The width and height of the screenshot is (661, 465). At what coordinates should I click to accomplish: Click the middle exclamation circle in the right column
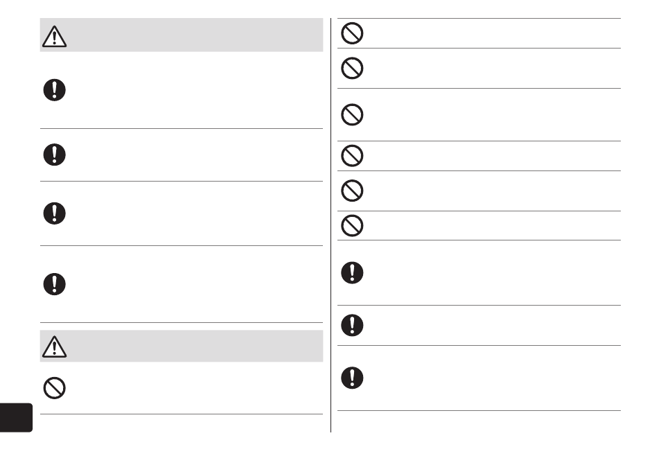352,325
